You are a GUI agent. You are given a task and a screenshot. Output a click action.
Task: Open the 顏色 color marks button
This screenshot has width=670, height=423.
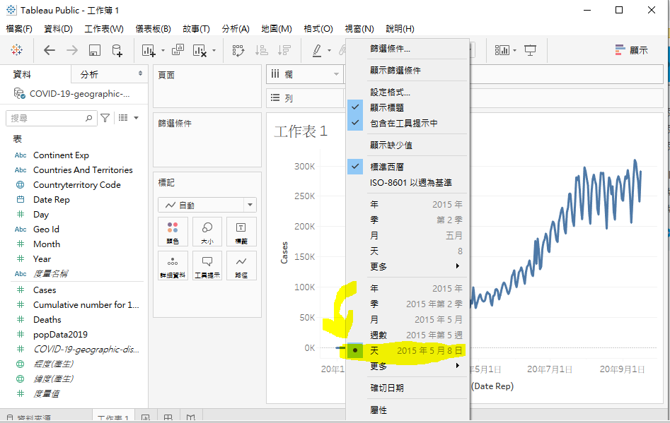(x=173, y=232)
